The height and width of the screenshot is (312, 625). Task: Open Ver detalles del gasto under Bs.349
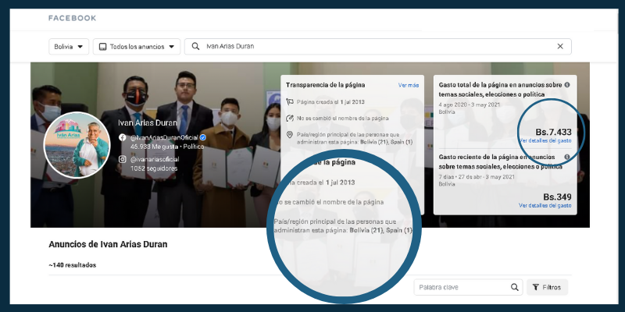(x=545, y=206)
